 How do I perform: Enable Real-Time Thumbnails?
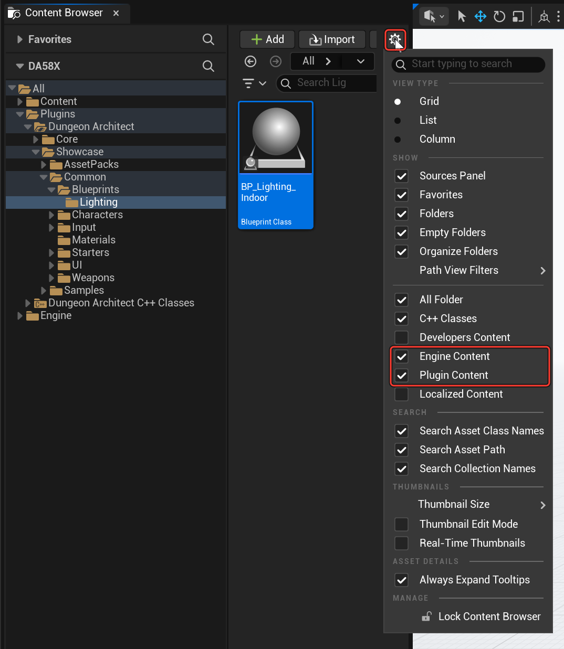coord(402,543)
